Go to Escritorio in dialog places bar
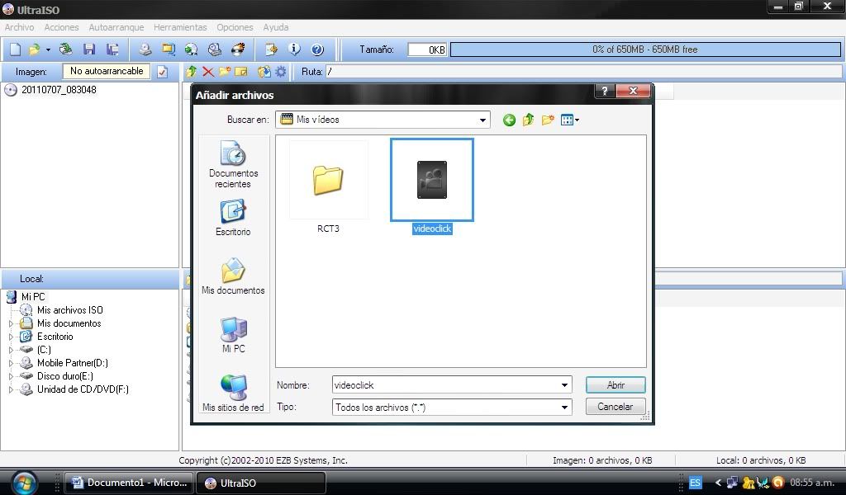 [233, 218]
